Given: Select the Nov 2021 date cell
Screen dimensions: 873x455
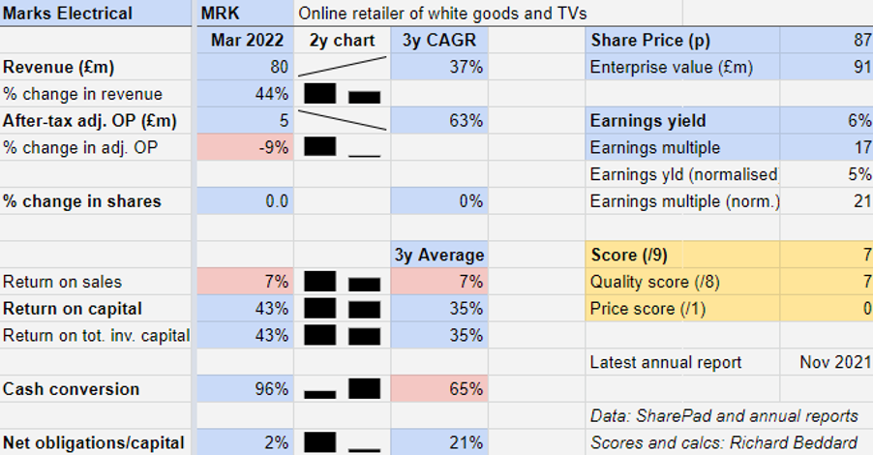Looking at the screenshot, I should pyautogui.click(x=827, y=362).
